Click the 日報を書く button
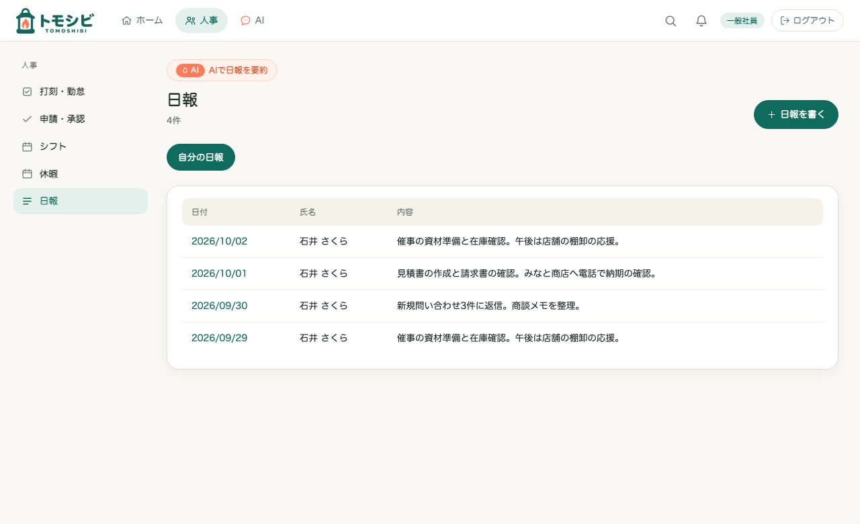This screenshot has width=860, height=524. 796,114
